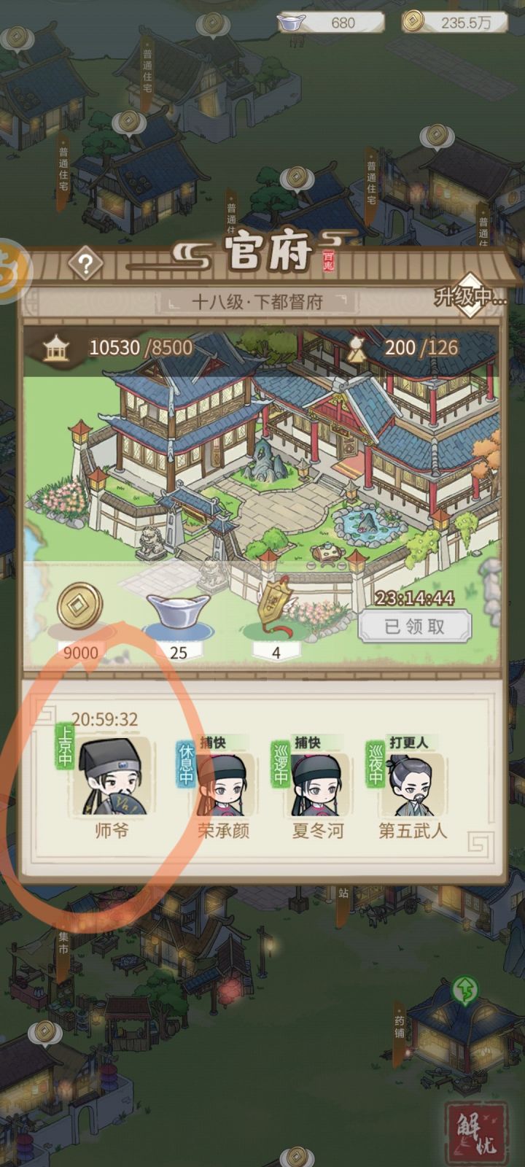Select constable 荣承颜 portrait
Image resolution: width=525 pixels, height=1167 pixels.
point(222,784)
